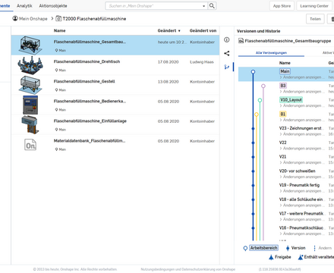Expand Änderungen anzeigen under Main

tap(302, 77)
